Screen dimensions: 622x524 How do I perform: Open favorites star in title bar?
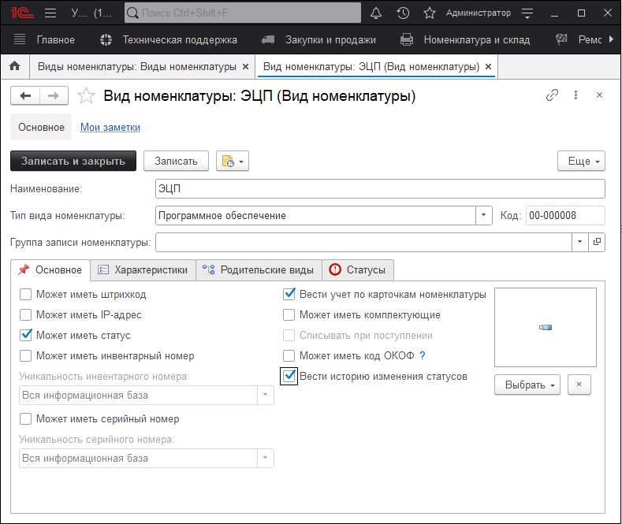click(x=430, y=13)
